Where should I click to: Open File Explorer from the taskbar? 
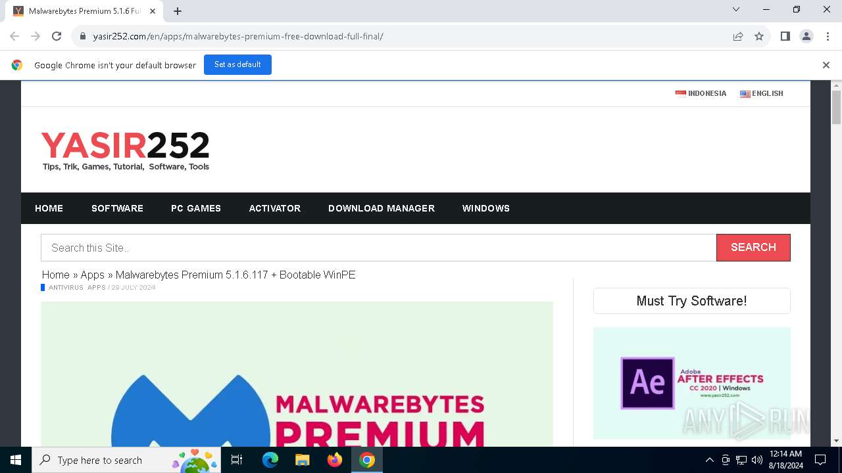(303, 460)
